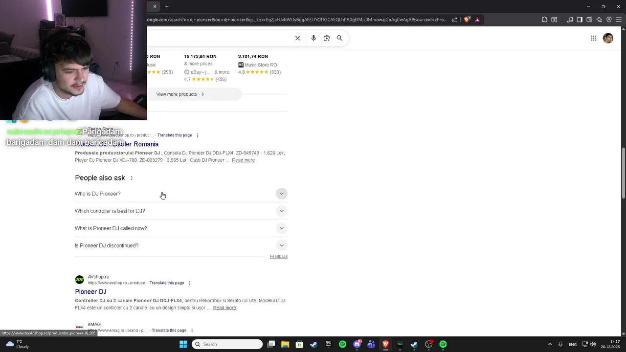This screenshot has height=352, width=626.
Task: Switch the ENG input language
Action: pos(573,344)
